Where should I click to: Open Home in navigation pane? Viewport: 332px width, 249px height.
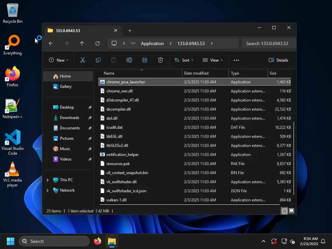tap(68, 76)
